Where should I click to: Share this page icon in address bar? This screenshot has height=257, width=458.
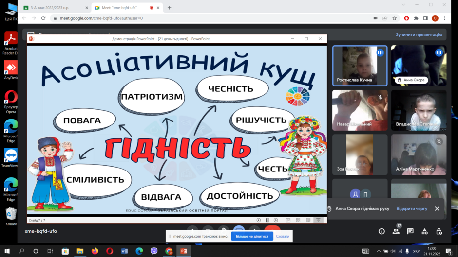tap(385, 18)
